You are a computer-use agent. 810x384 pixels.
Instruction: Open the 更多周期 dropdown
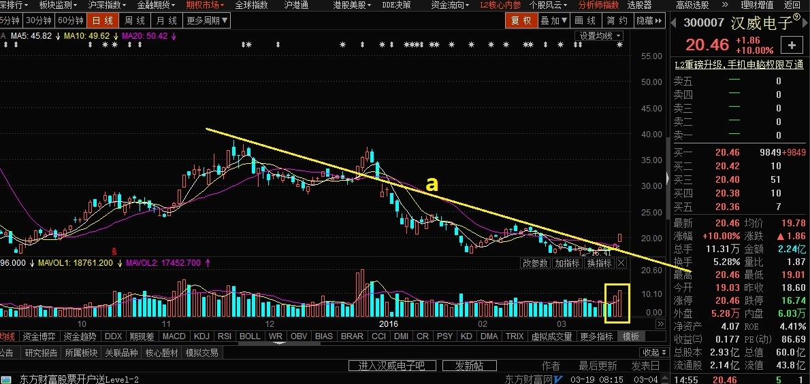pos(207,20)
